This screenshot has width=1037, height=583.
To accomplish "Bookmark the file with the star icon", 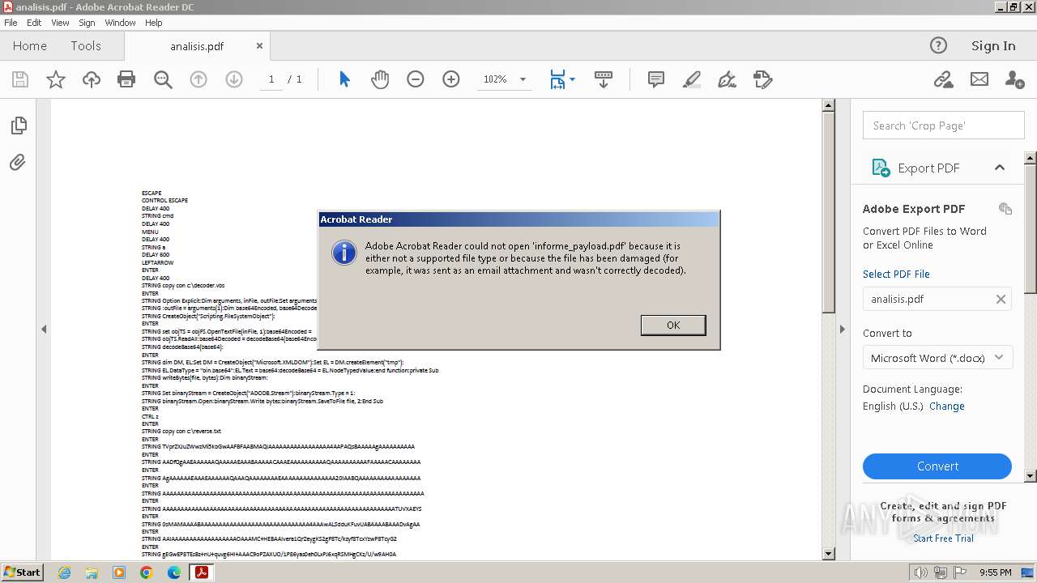I will pos(56,79).
